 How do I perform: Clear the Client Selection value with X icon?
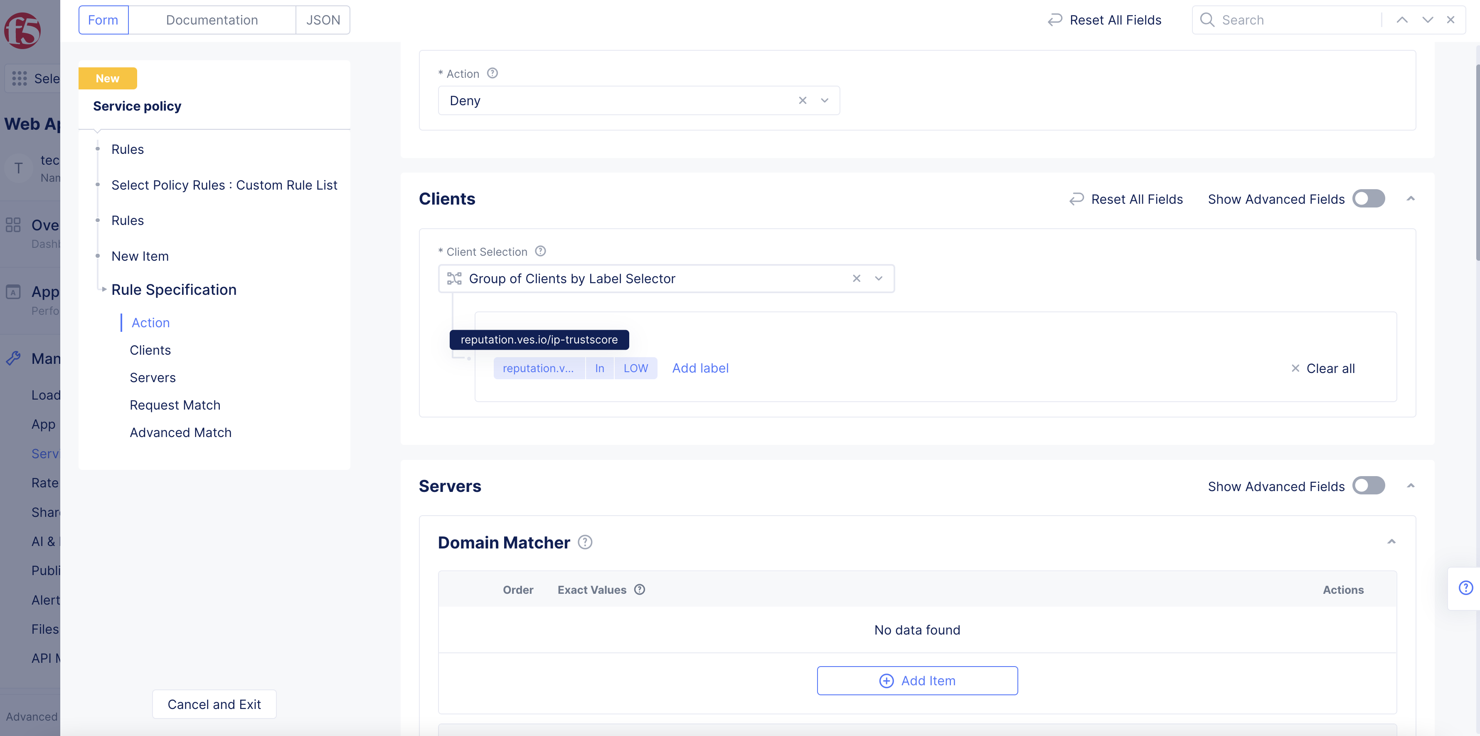(856, 278)
